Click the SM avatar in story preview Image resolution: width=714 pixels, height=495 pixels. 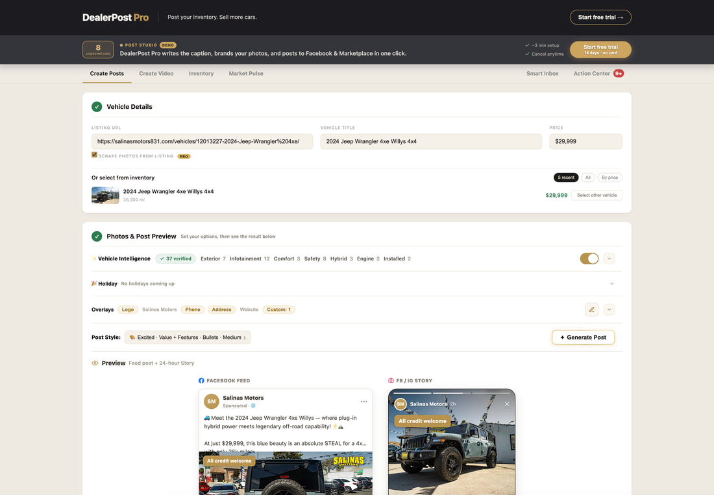400,404
